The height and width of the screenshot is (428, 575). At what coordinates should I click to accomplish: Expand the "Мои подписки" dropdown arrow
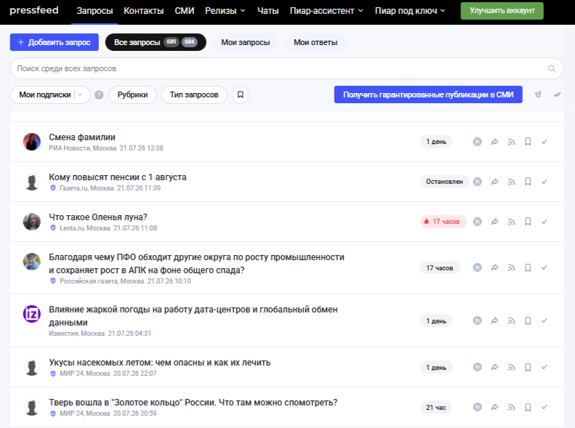(80, 94)
